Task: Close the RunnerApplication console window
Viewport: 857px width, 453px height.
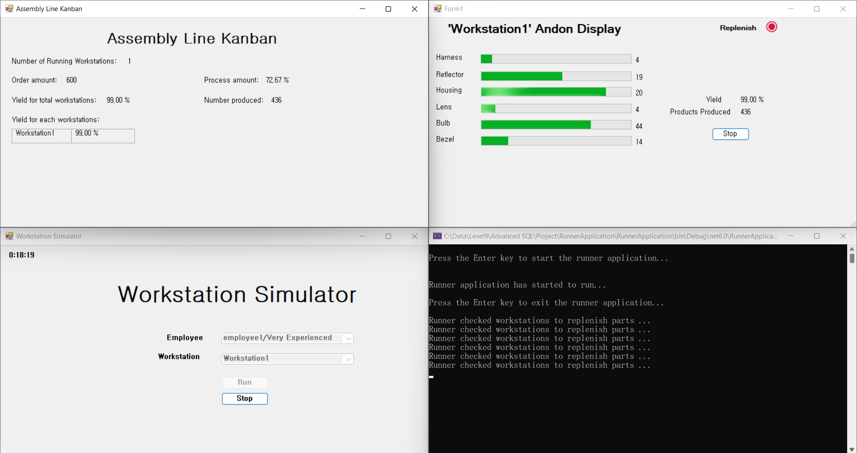Action: click(x=843, y=236)
